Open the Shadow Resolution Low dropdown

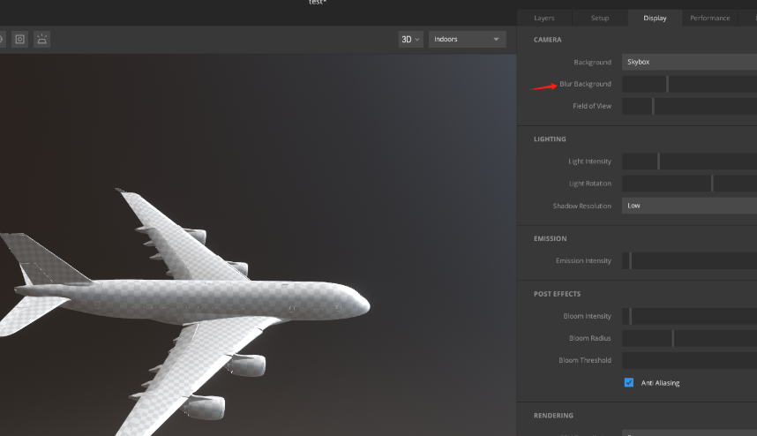[x=689, y=206]
